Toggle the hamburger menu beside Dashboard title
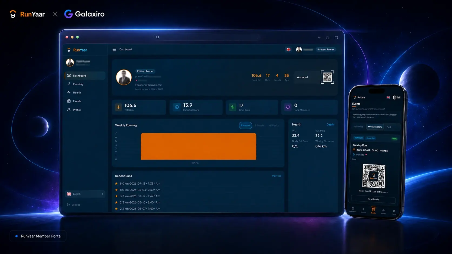The height and width of the screenshot is (254, 452). [114, 49]
